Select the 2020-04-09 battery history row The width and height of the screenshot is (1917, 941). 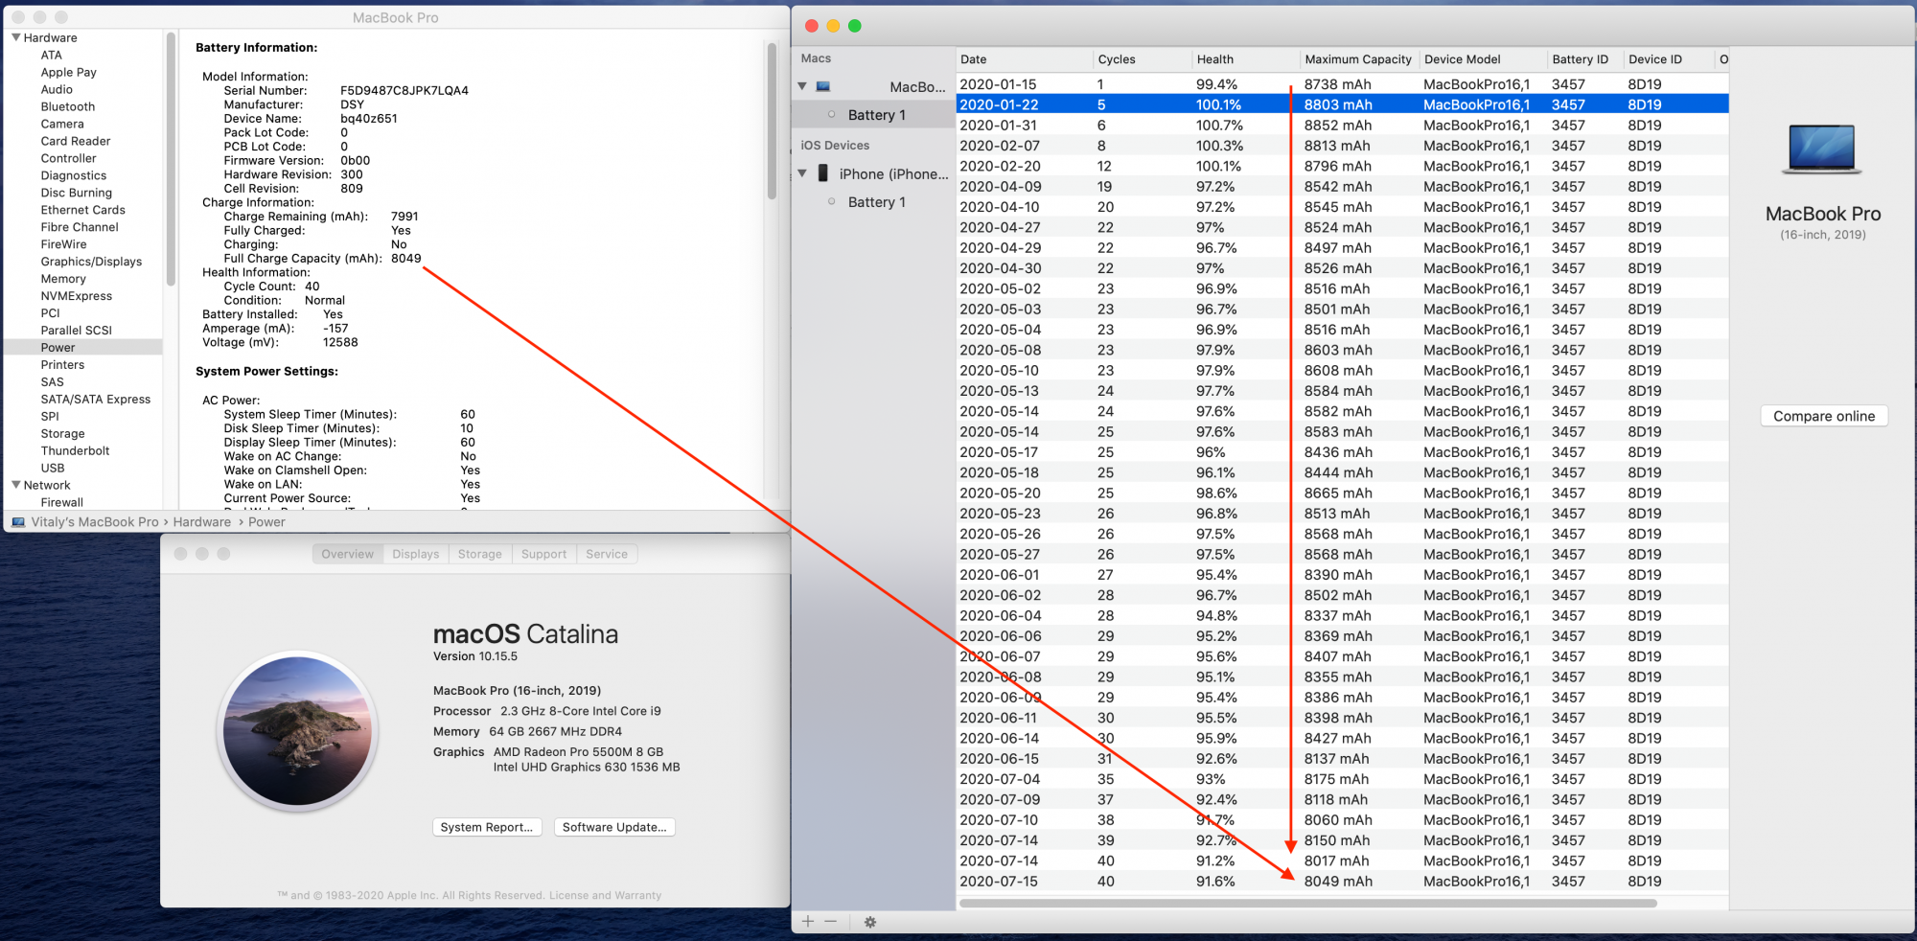pyautogui.click(x=1342, y=187)
